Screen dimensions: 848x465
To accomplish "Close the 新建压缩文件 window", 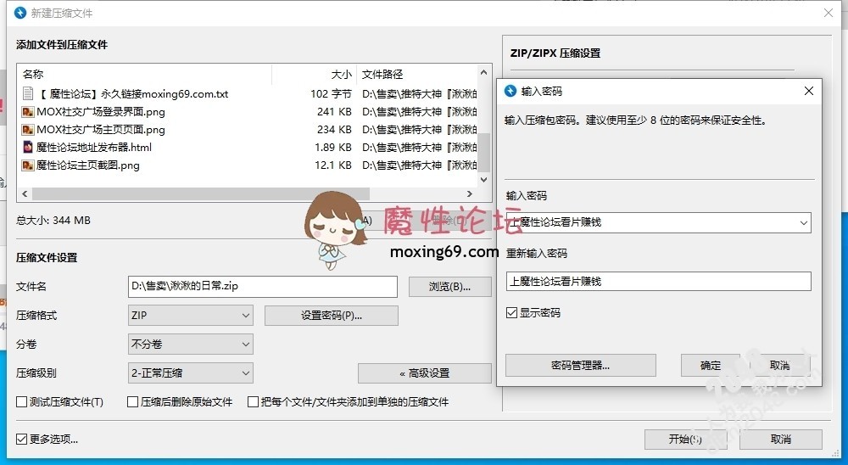I will (828, 13).
